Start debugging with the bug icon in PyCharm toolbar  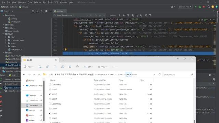199,7
